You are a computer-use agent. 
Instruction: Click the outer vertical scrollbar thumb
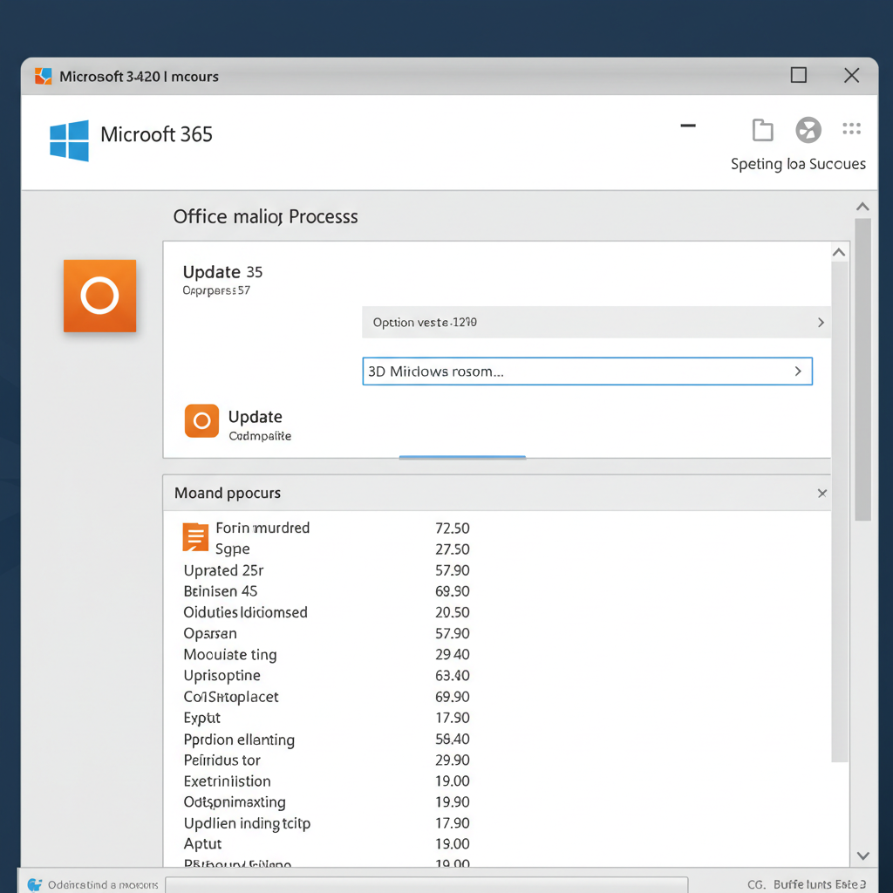click(x=862, y=370)
